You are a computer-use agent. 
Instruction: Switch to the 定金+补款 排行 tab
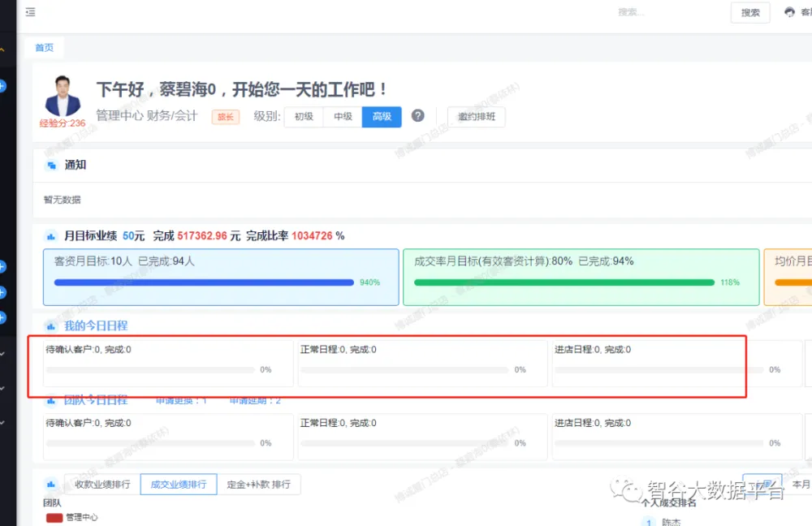(257, 485)
